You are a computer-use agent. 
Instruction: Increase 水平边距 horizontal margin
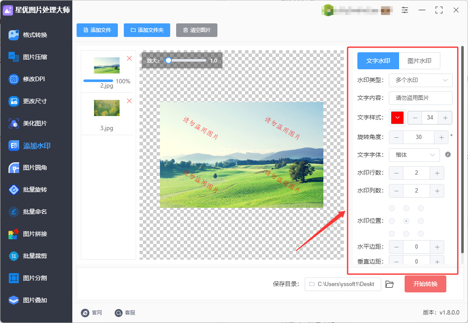click(x=437, y=247)
